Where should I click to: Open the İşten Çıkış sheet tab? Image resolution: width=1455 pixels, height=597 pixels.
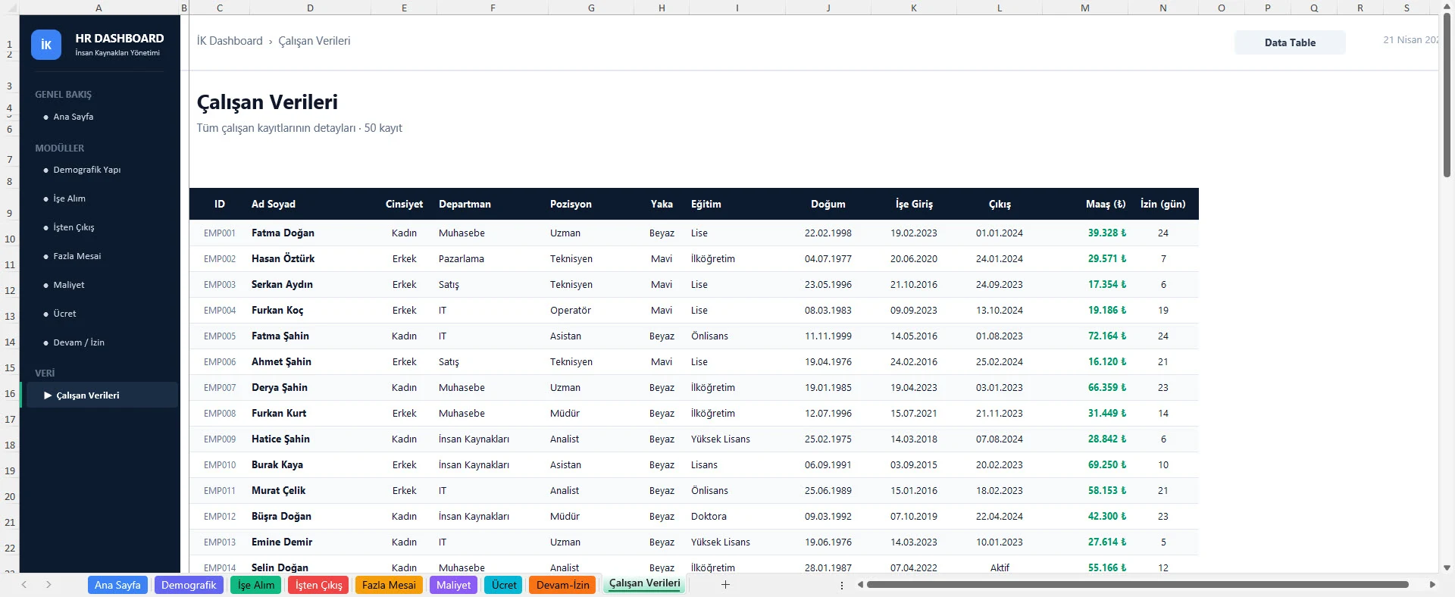(318, 585)
